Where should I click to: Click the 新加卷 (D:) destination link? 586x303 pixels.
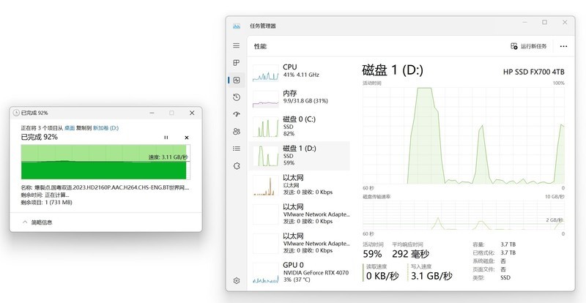pos(105,128)
